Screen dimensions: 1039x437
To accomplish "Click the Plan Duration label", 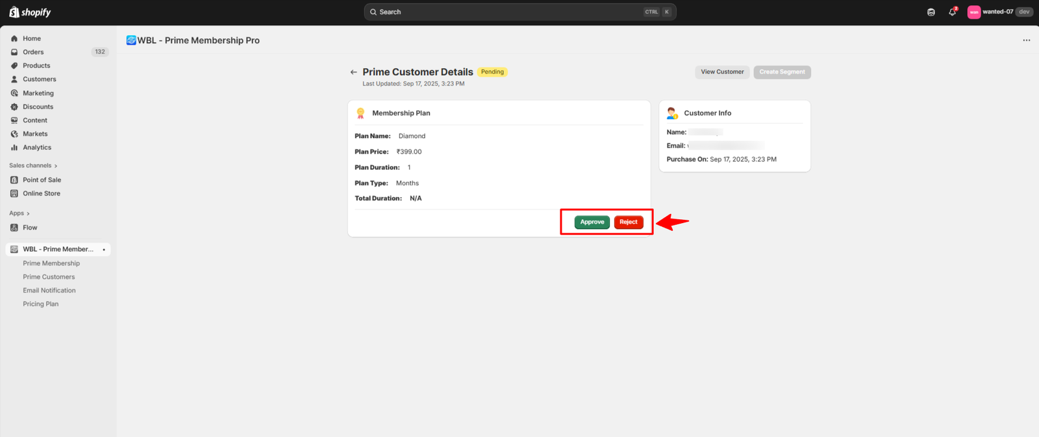I will (x=377, y=168).
